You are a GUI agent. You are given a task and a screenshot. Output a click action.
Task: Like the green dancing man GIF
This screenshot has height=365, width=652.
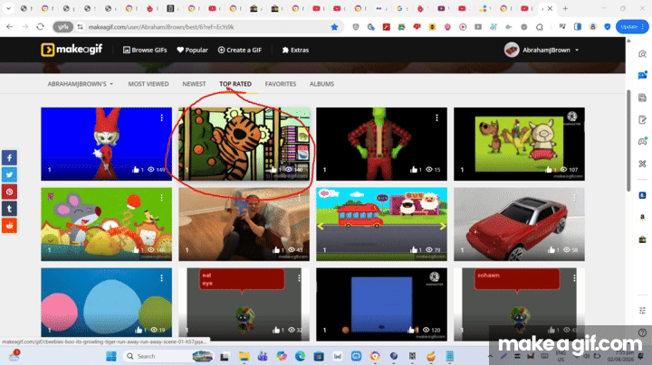[413, 169]
